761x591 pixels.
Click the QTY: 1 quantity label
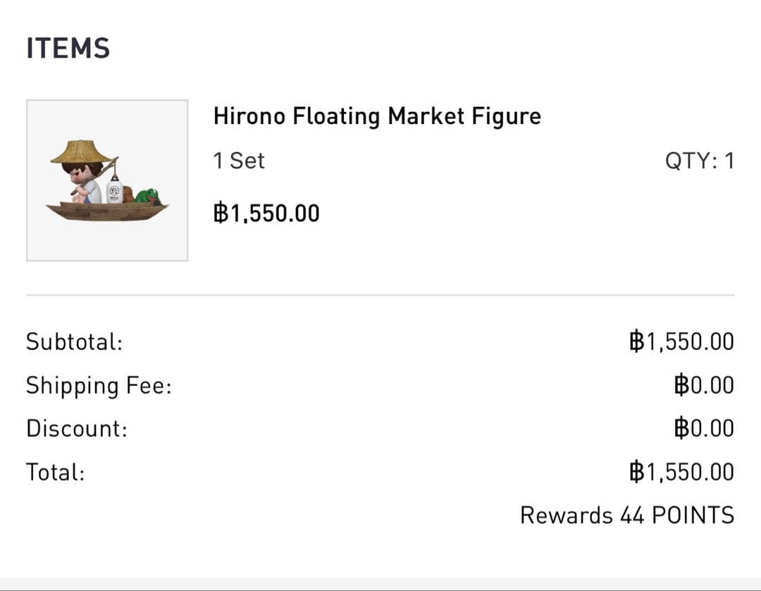(x=699, y=161)
